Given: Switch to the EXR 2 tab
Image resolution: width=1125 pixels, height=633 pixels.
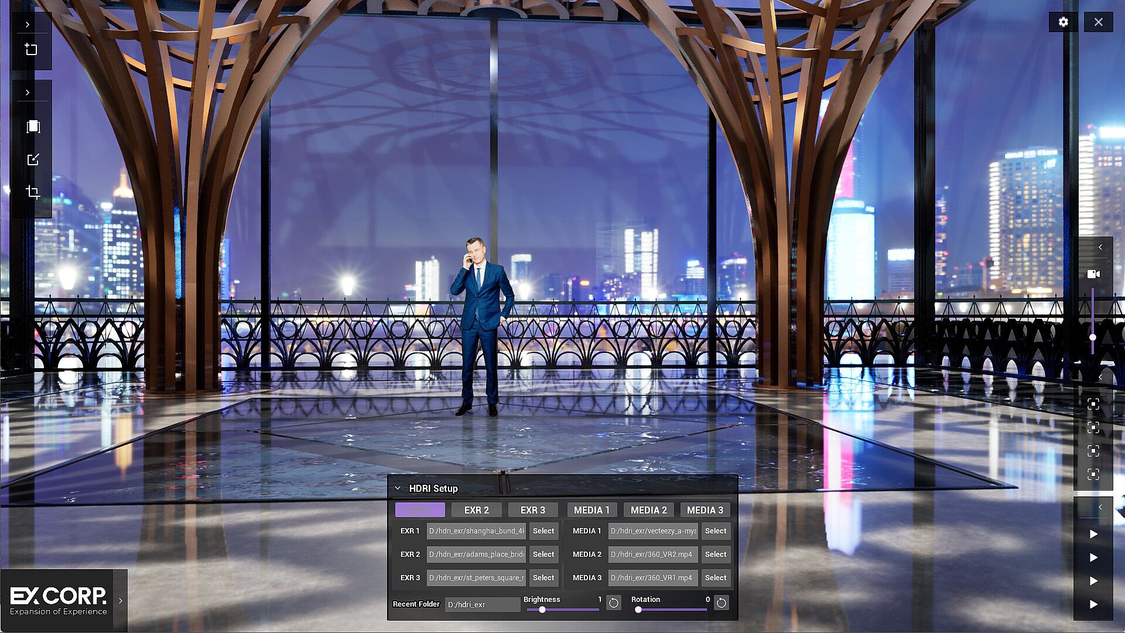Looking at the screenshot, I should pyautogui.click(x=477, y=510).
